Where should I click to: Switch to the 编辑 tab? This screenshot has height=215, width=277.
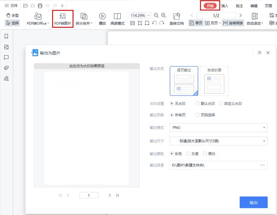pyautogui.click(x=254, y=6)
